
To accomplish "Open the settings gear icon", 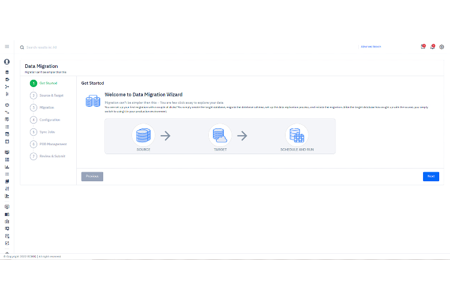I will tap(442, 47).
